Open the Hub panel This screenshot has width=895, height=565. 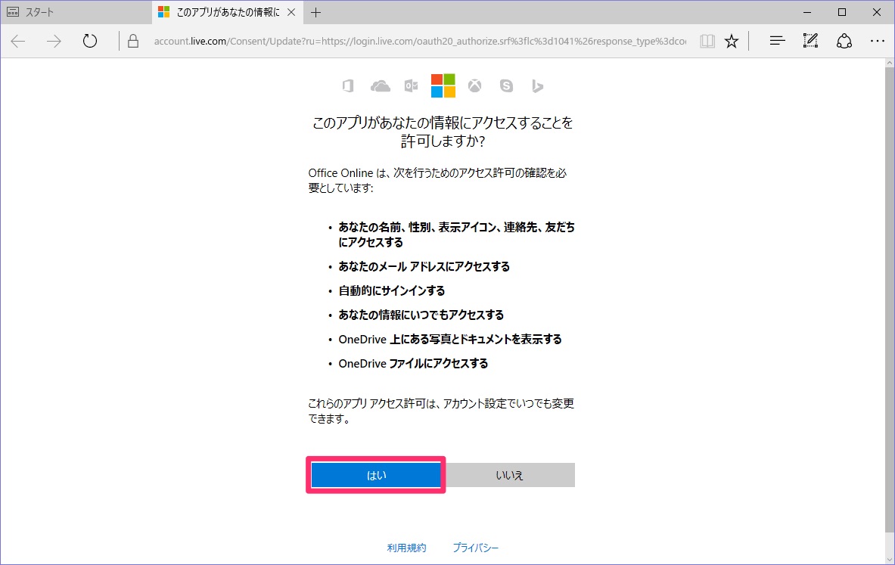777,41
